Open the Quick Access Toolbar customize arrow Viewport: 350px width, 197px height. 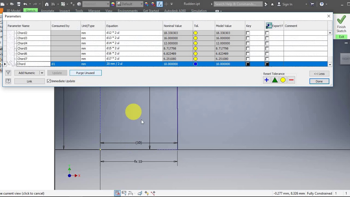pos(172,4)
